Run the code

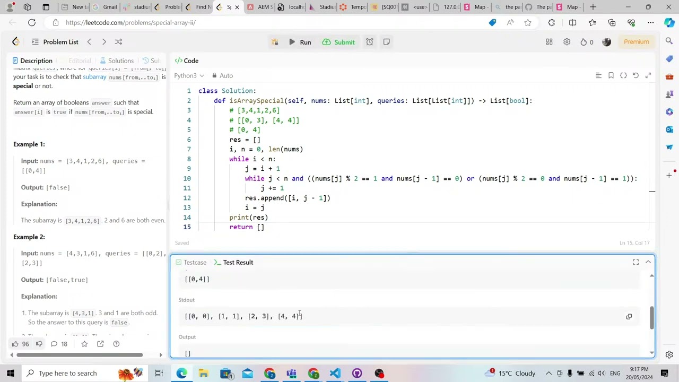(x=300, y=42)
